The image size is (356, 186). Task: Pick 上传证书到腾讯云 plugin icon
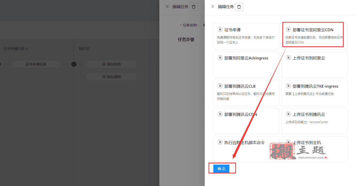pyautogui.click(x=288, y=114)
